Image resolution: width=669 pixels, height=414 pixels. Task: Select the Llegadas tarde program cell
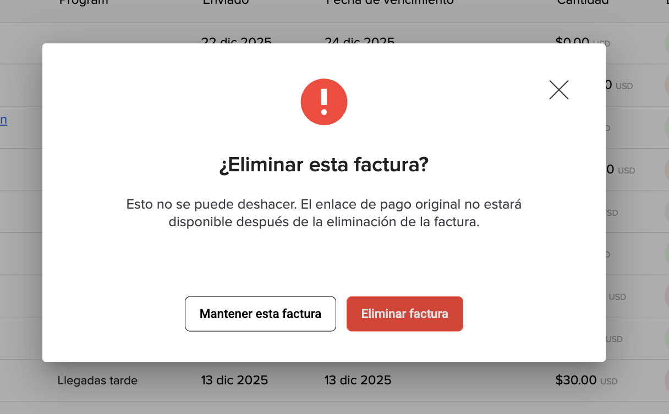pos(97,380)
